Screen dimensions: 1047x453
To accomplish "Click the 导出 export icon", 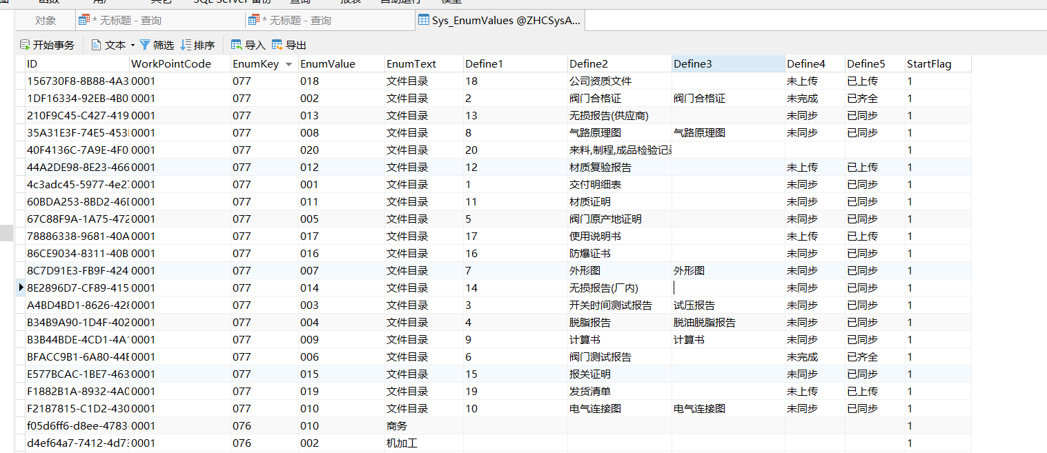I will coord(277,46).
